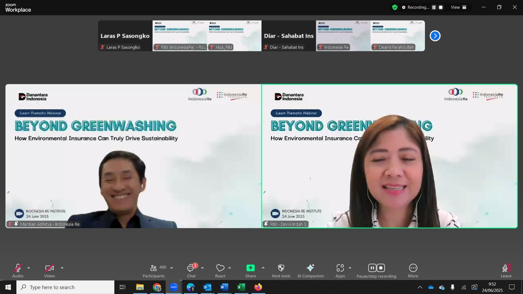Open the Wi-Fi network tray icon

tap(464, 287)
